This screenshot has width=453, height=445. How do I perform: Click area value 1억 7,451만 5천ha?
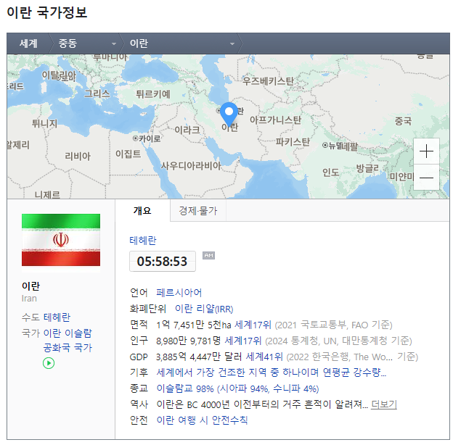coord(194,325)
